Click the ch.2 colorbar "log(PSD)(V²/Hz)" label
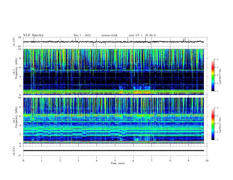 coord(220,125)
